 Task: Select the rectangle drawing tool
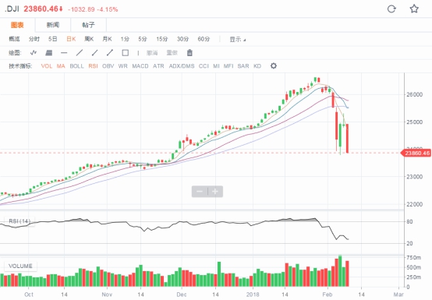(x=126, y=52)
